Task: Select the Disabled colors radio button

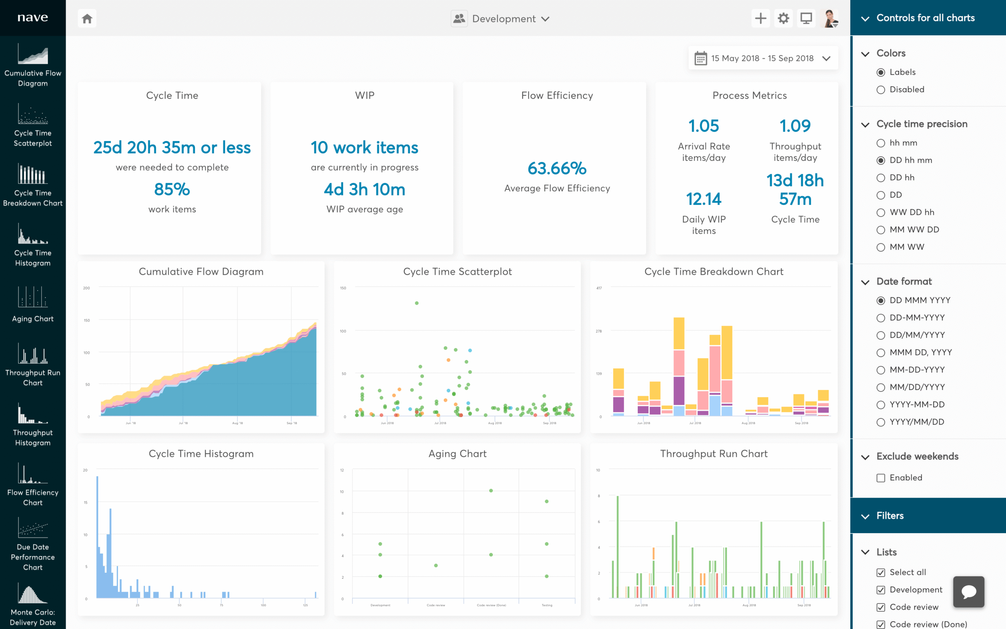Action: coord(881,90)
